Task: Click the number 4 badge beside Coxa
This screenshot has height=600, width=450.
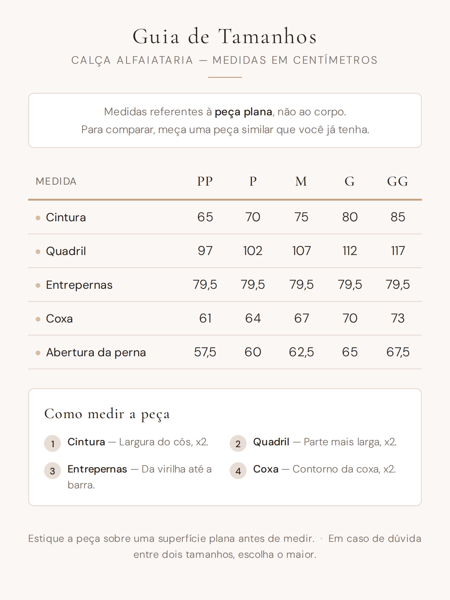Action: pyautogui.click(x=238, y=471)
